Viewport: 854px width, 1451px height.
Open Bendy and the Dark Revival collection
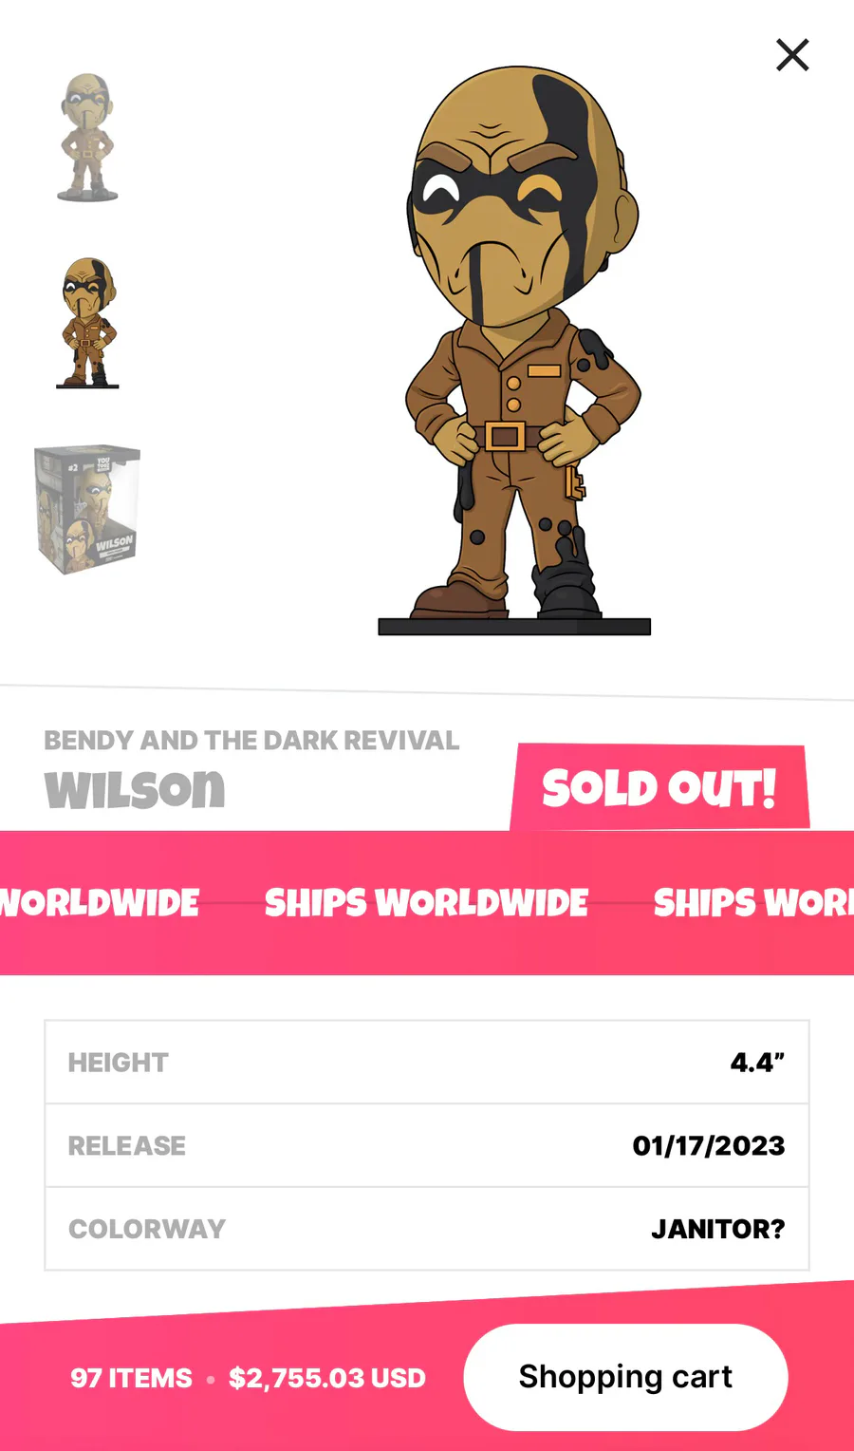coord(251,740)
